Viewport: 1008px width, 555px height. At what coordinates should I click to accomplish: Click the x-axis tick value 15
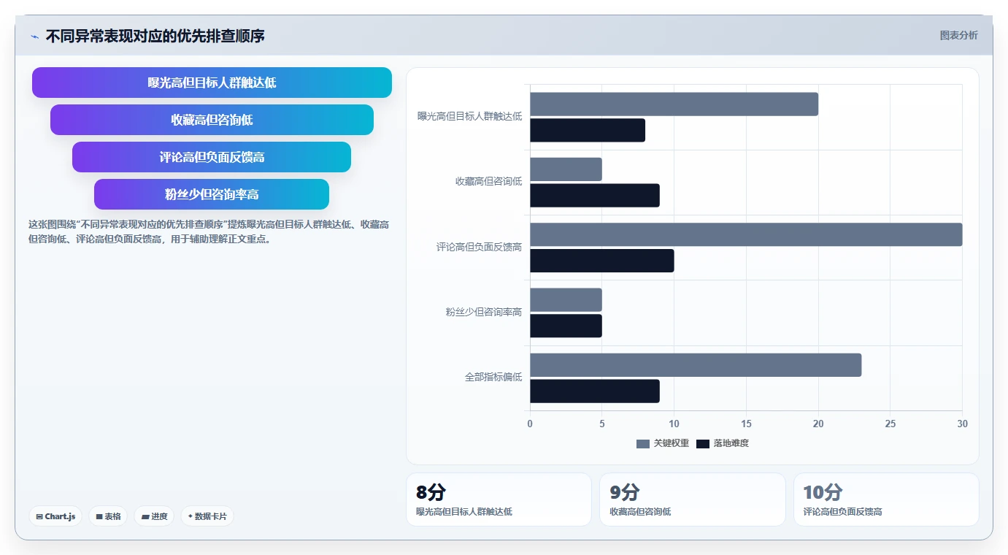[x=746, y=424]
